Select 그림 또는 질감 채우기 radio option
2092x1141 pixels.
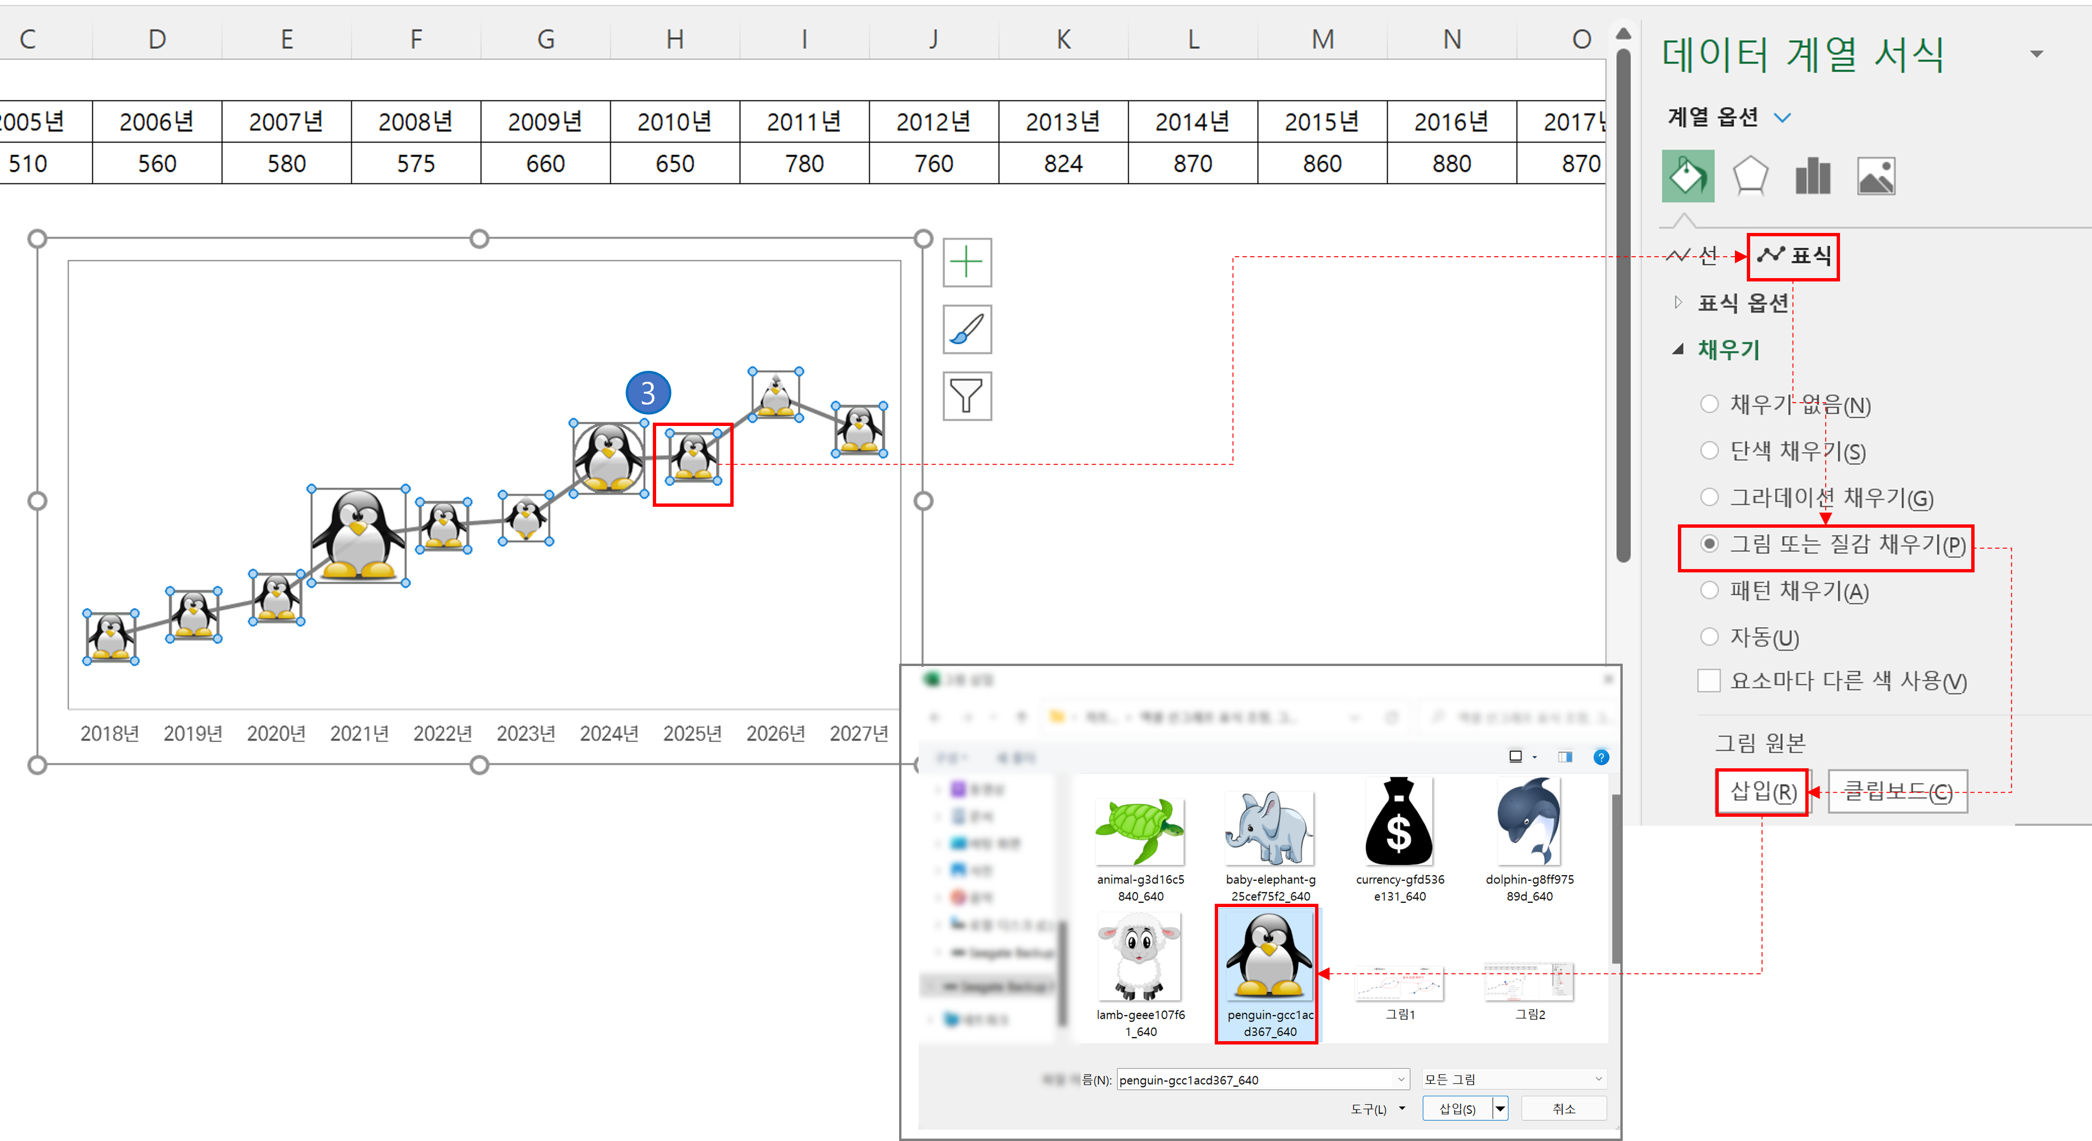pos(1709,543)
